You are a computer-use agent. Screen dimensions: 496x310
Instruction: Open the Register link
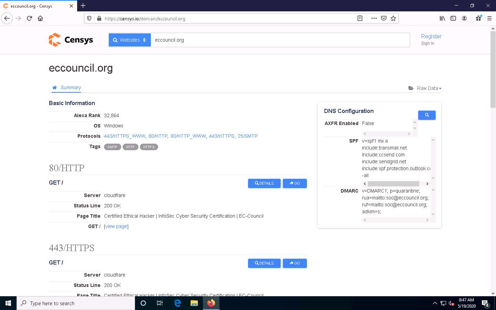tap(431, 36)
